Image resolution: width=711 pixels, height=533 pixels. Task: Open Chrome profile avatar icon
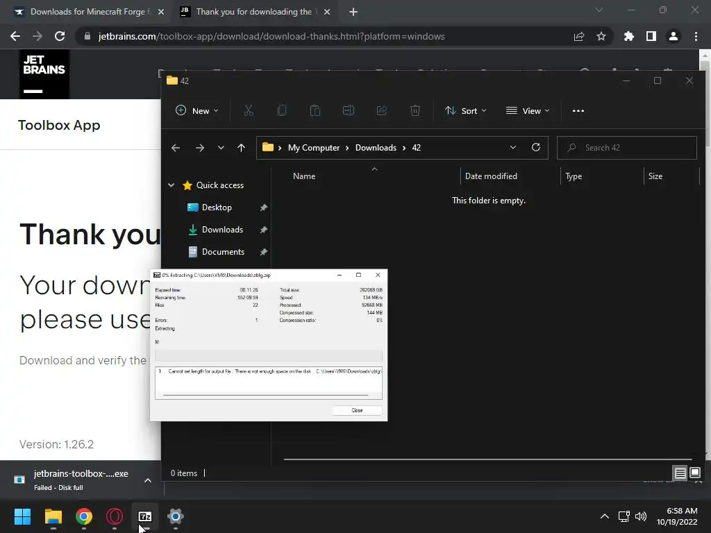[x=674, y=36]
